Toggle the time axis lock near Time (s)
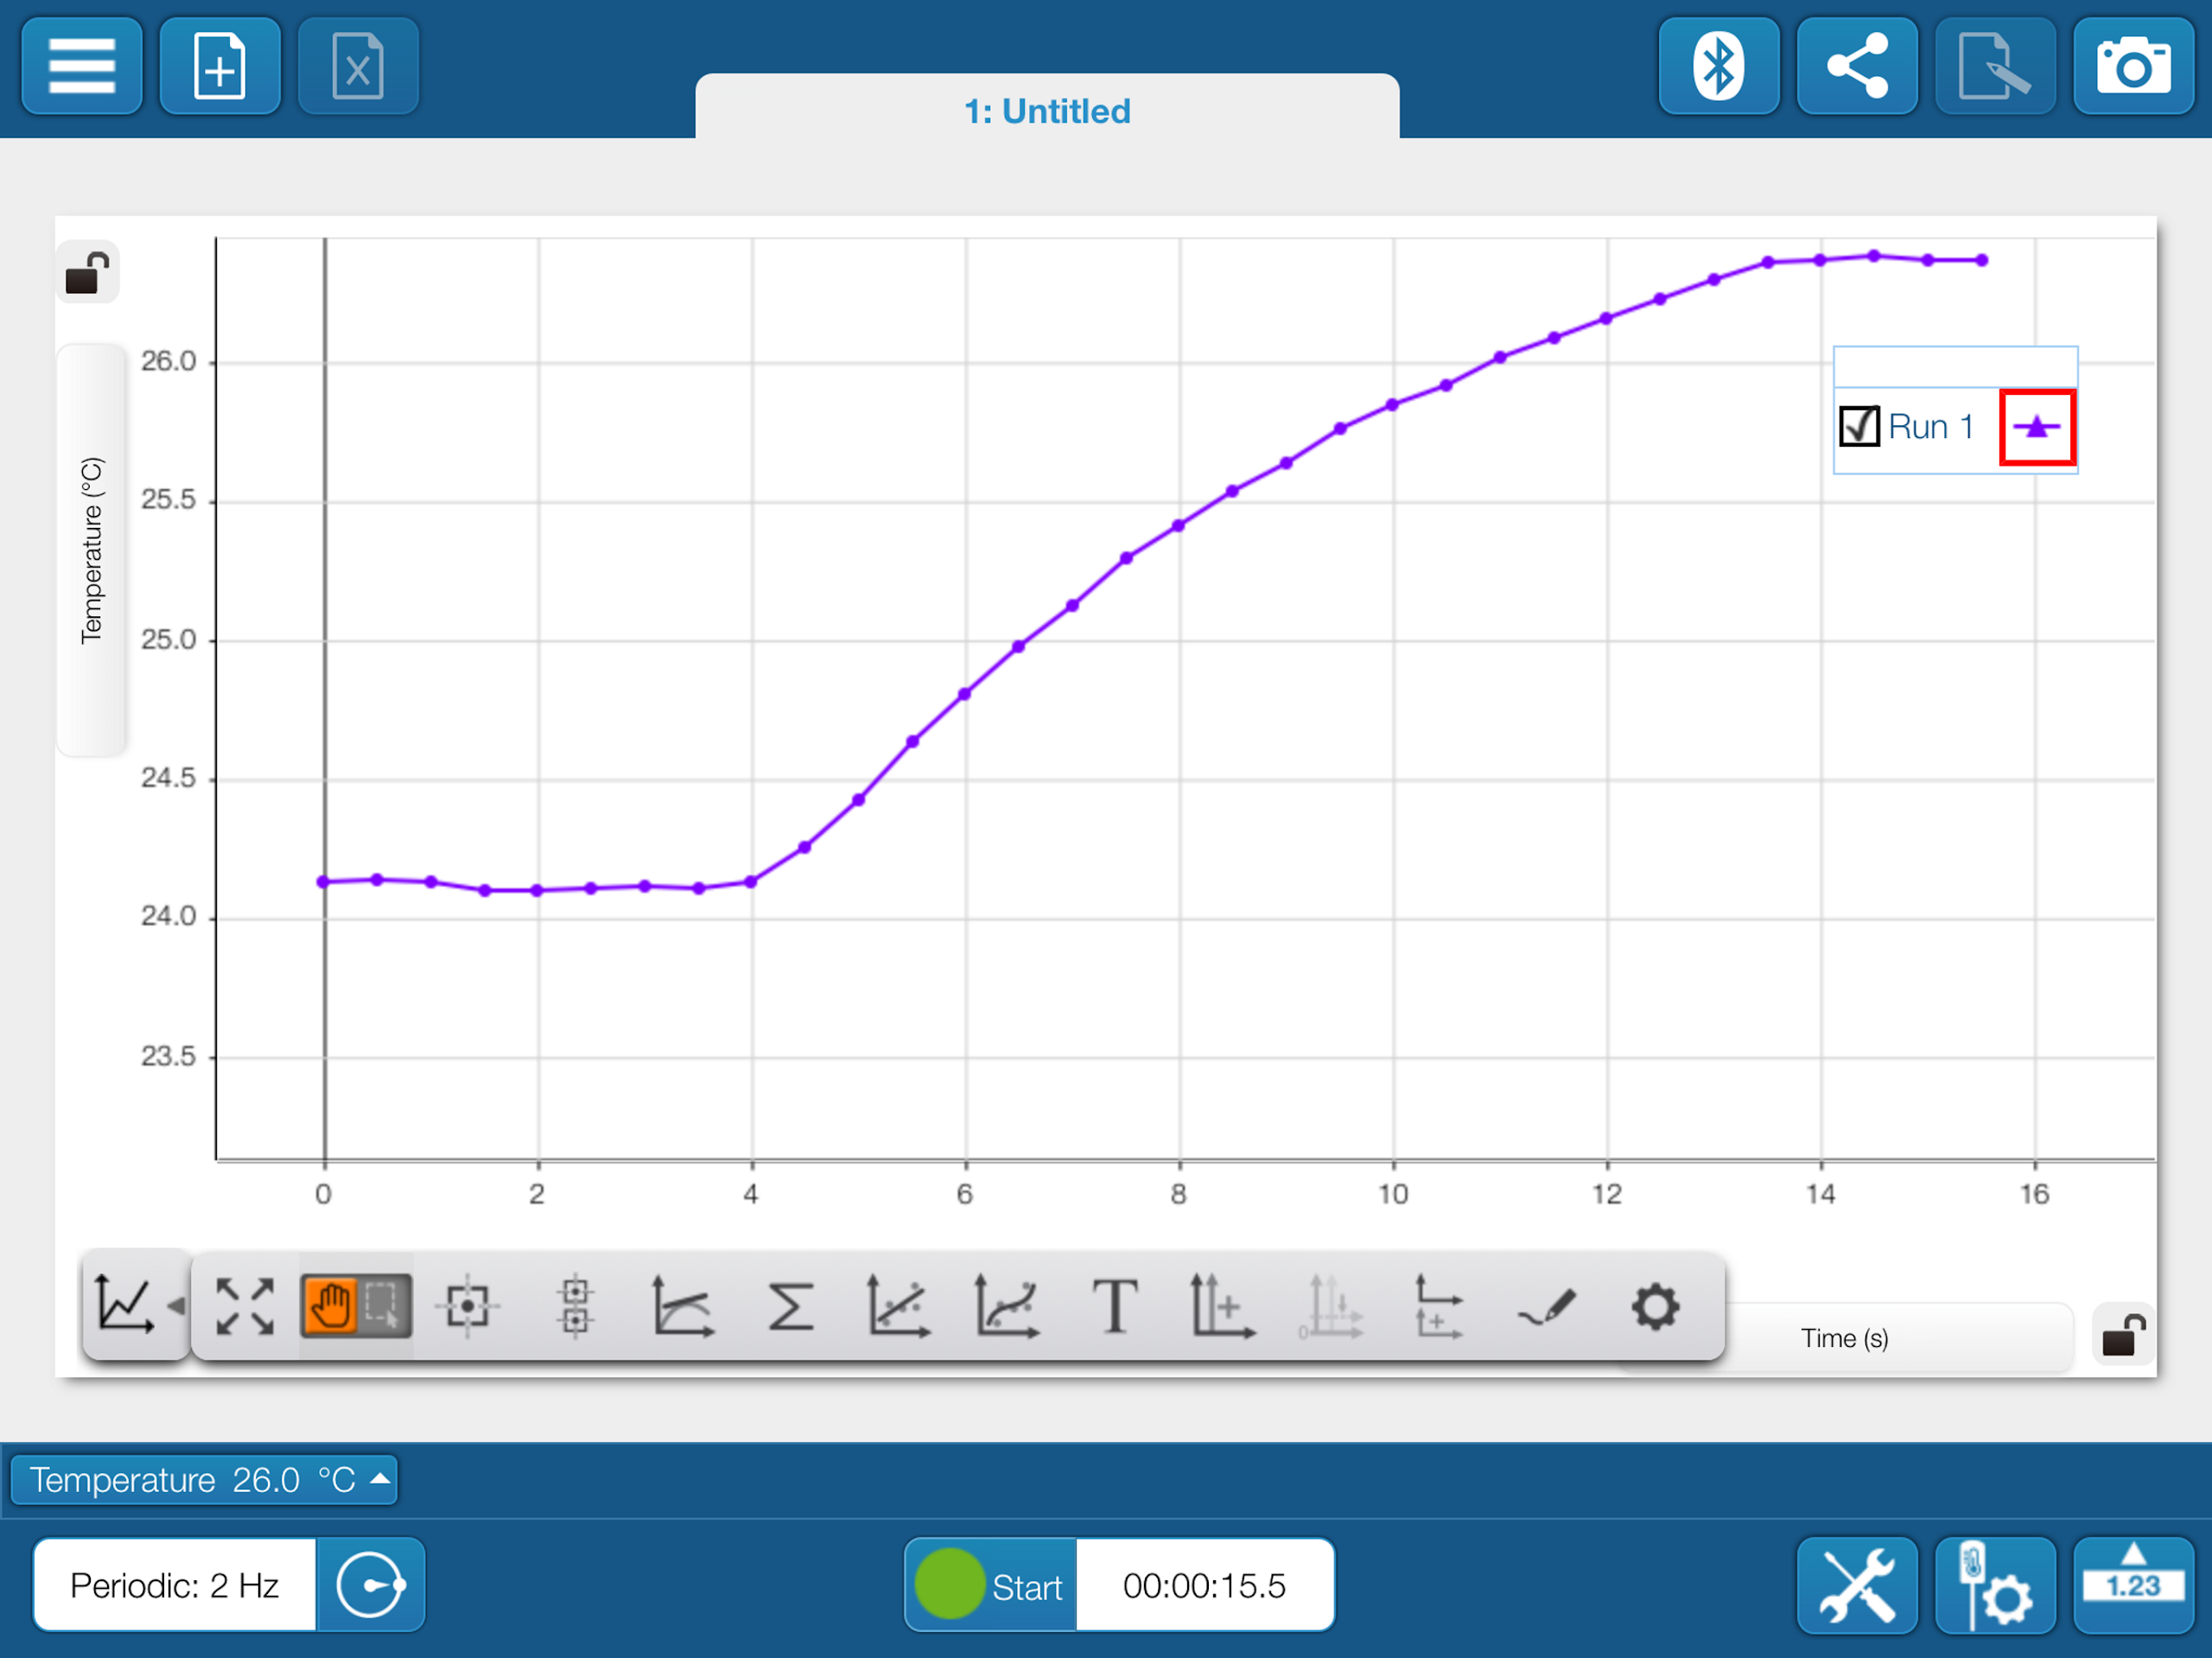 (2123, 1337)
